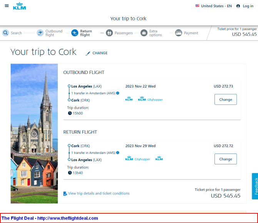Go to the Search step

[x=16, y=33]
